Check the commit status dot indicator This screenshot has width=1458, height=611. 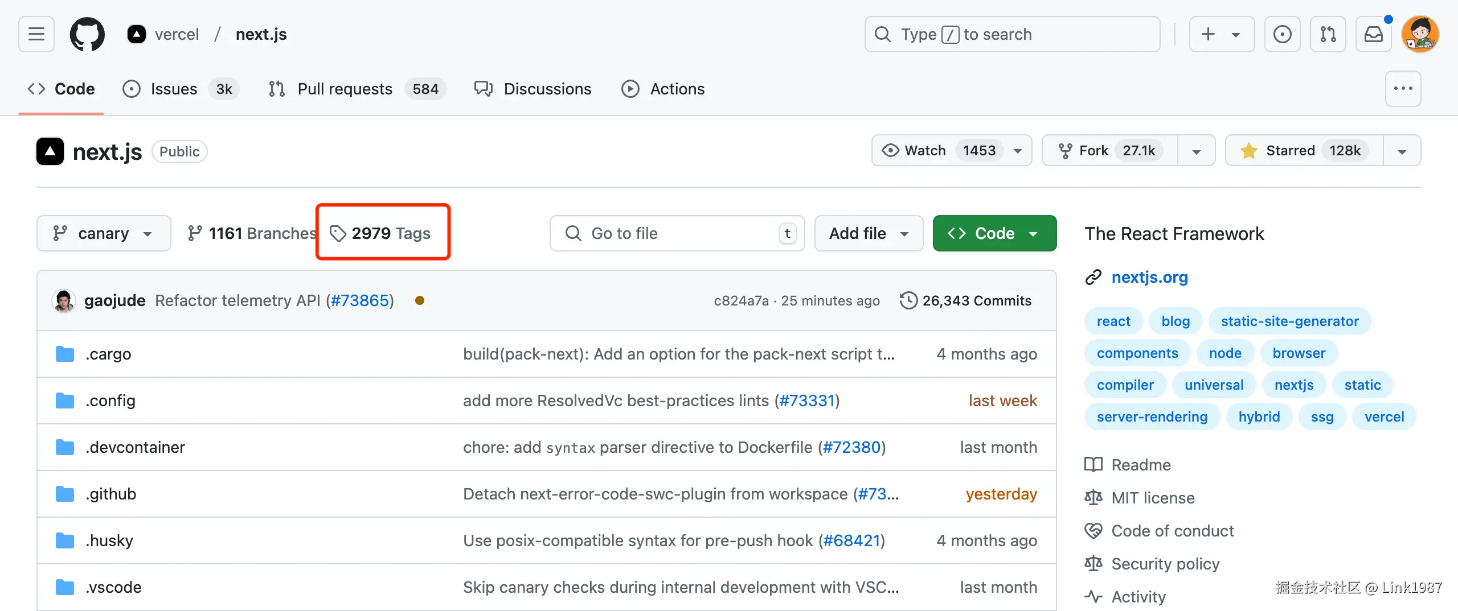tap(420, 300)
